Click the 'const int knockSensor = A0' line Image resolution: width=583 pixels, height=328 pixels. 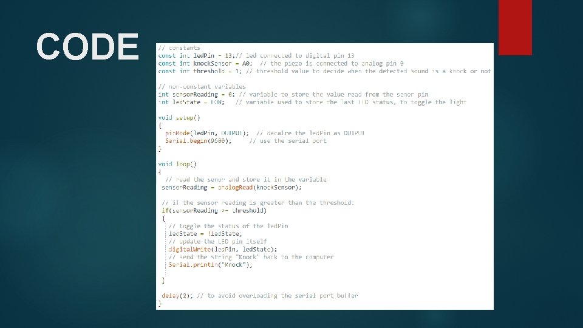[281, 63]
